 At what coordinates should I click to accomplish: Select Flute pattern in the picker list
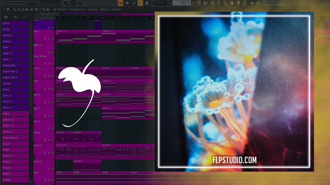point(15,180)
